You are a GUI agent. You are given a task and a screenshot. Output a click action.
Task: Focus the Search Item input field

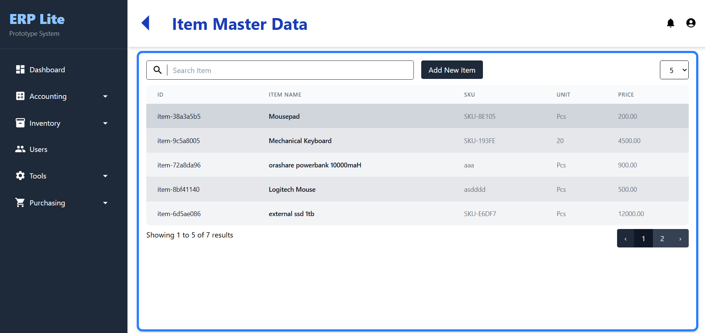(x=290, y=70)
